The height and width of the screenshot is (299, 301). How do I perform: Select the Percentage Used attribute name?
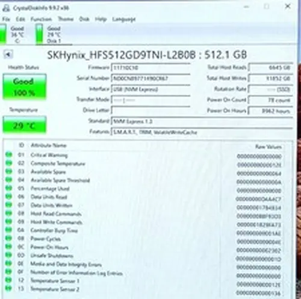coord(50,189)
